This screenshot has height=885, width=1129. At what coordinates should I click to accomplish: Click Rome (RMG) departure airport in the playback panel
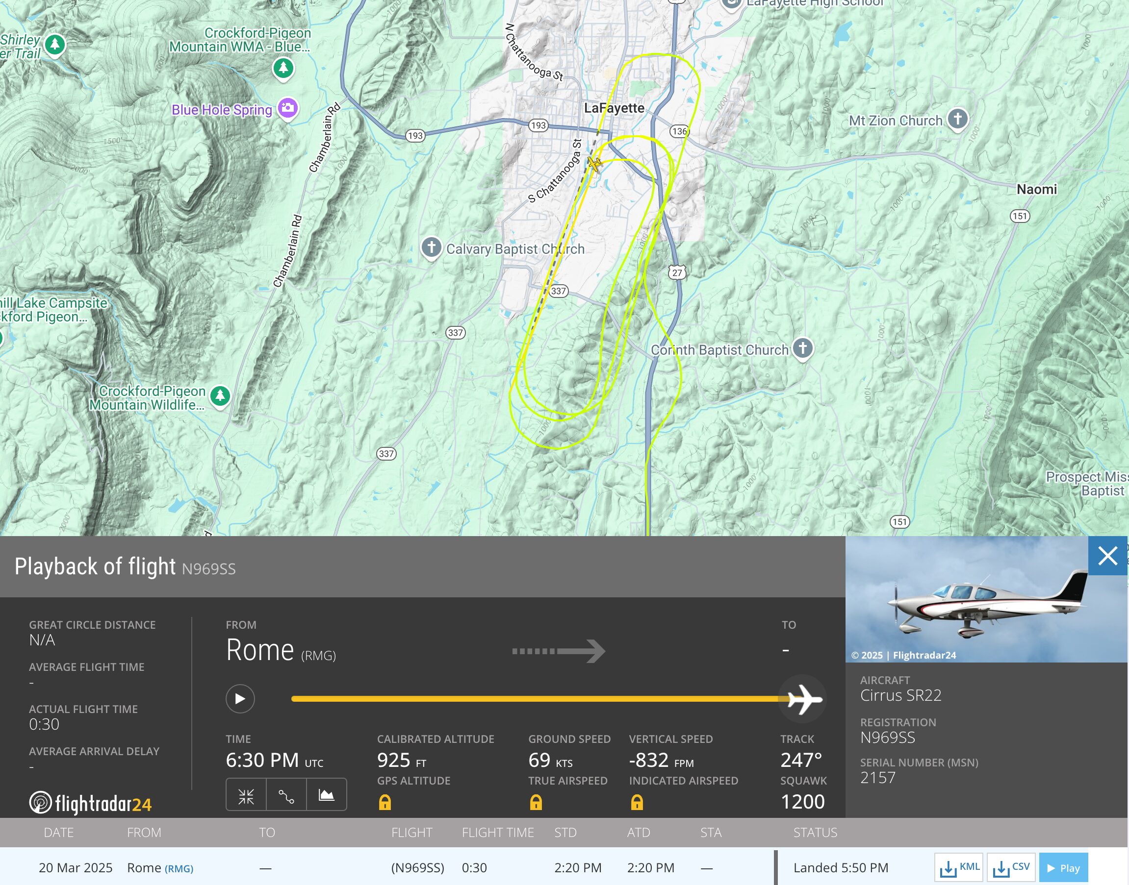pos(281,650)
